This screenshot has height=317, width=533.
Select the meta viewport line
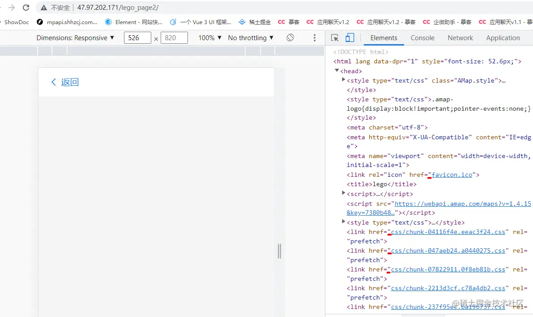coord(439,160)
